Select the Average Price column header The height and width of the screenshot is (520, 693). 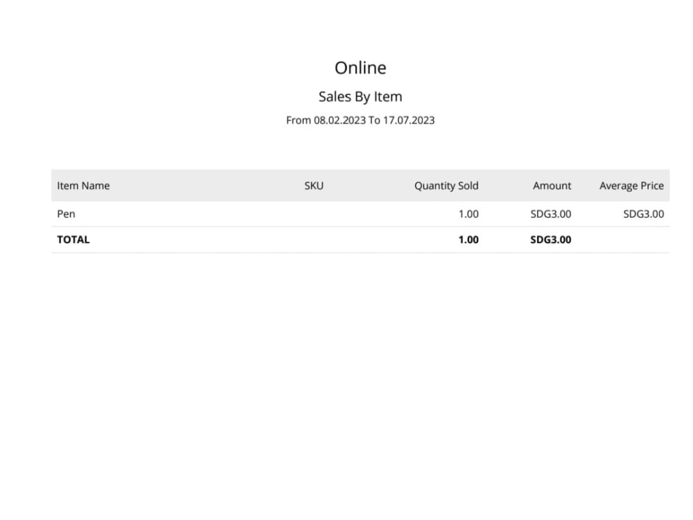pos(631,186)
